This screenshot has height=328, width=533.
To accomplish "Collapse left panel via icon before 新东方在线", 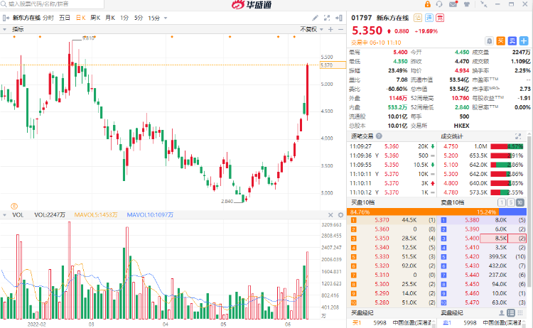I will pyautogui.click(x=6, y=18).
